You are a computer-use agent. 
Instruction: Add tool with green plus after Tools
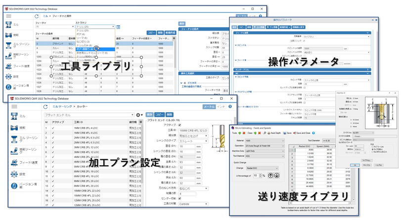pos(240,133)
